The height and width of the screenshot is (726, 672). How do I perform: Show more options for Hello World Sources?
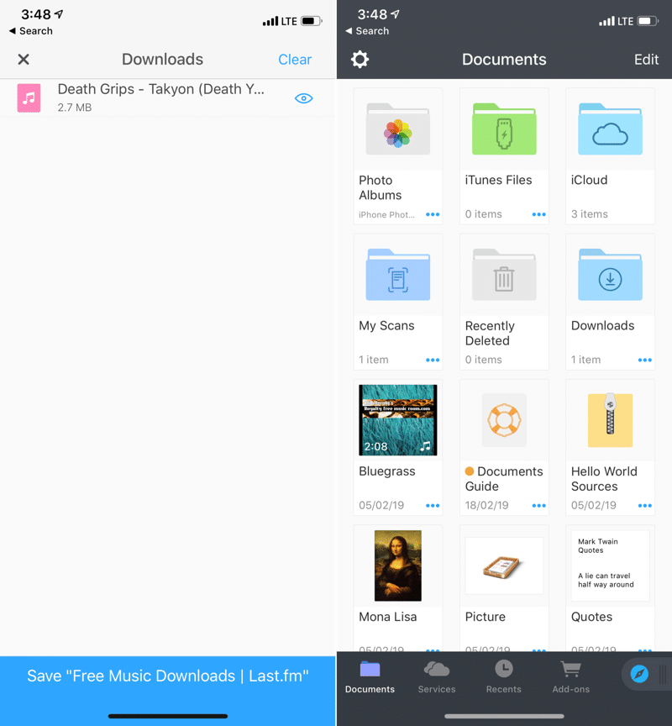point(645,506)
